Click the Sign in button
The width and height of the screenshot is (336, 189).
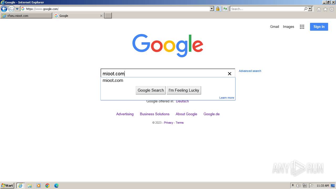point(319,27)
